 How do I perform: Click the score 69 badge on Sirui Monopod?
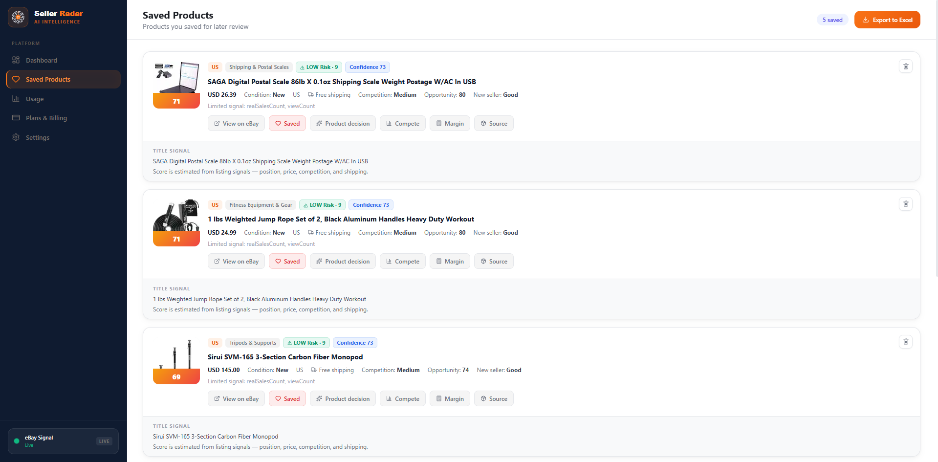176,377
